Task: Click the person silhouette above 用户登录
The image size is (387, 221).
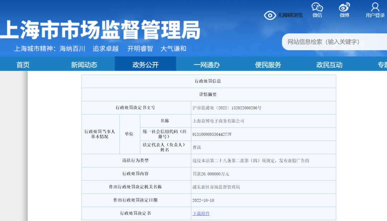Action: pos(375,6)
